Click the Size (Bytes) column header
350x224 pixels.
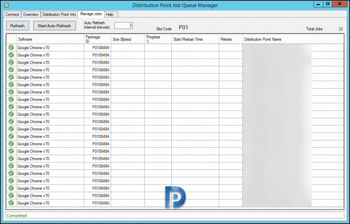pos(128,39)
